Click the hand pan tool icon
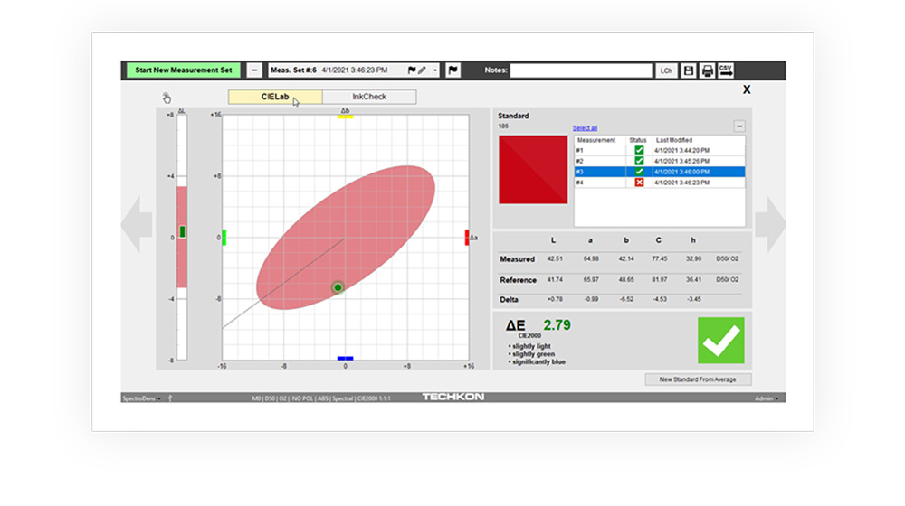The image size is (905, 506). pos(167,98)
